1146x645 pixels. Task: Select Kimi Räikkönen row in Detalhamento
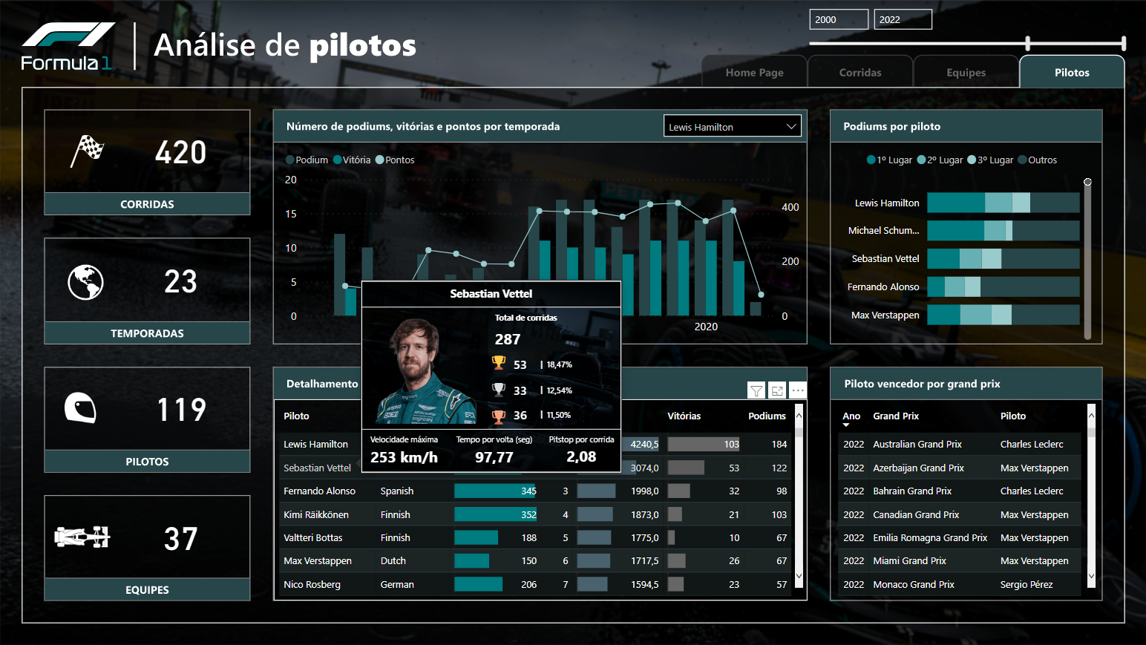[534, 514]
